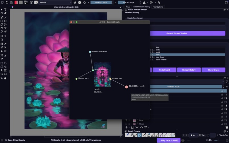Click the commit preview thumbnail in graph
The height and width of the screenshot is (143, 229).
(102, 75)
